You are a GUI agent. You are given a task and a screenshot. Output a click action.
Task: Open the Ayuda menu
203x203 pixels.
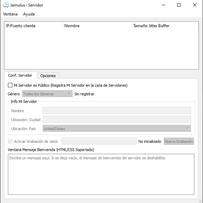(x=29, y=14)
